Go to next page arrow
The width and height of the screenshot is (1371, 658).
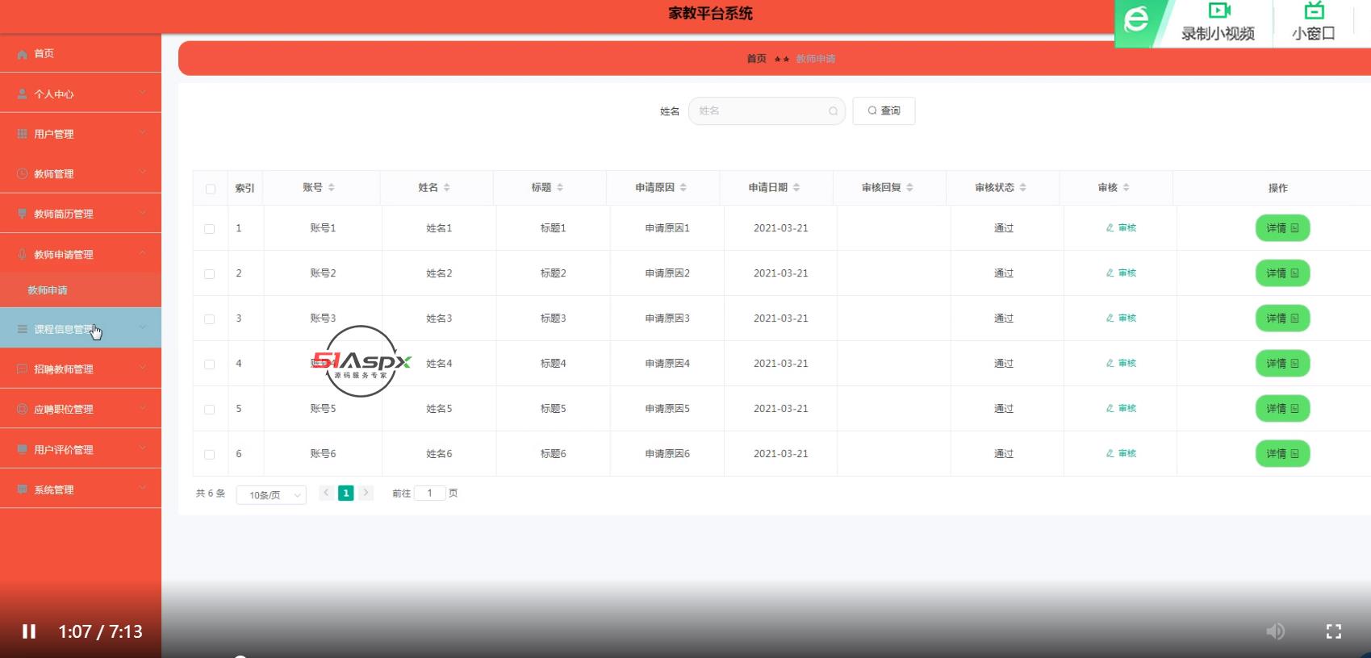[366, 493]
